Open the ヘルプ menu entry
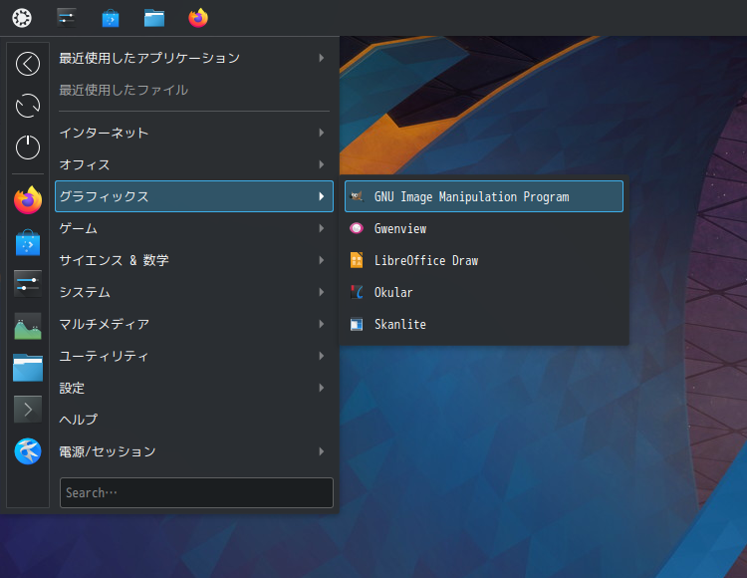747x578 pixels. 194,420
